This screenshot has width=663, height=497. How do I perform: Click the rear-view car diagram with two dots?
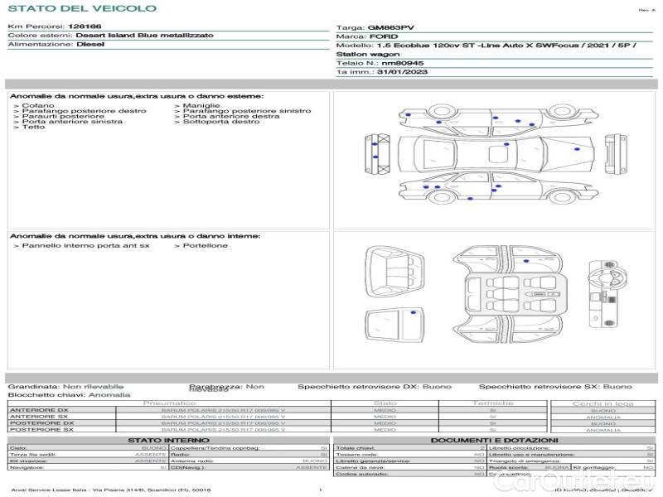click(378, 154)
